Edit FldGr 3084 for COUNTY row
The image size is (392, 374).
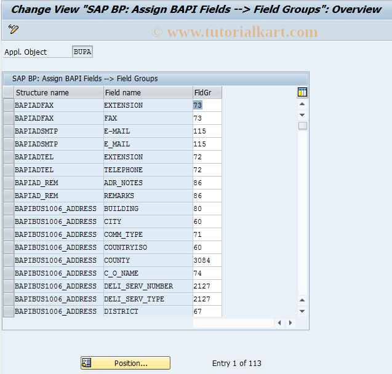(x=207, y=260)
